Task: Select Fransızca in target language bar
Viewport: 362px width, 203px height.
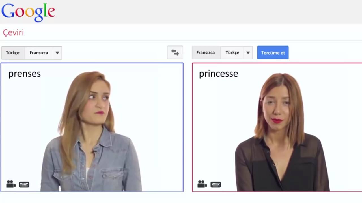Action: 206,53
